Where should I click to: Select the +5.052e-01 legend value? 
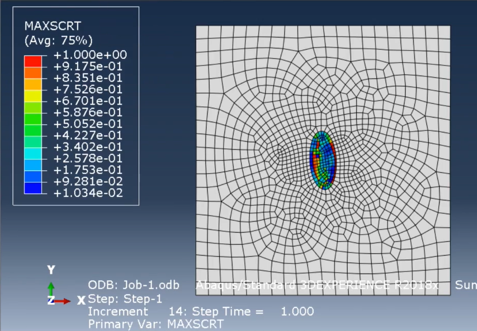[x=88, y=124]
